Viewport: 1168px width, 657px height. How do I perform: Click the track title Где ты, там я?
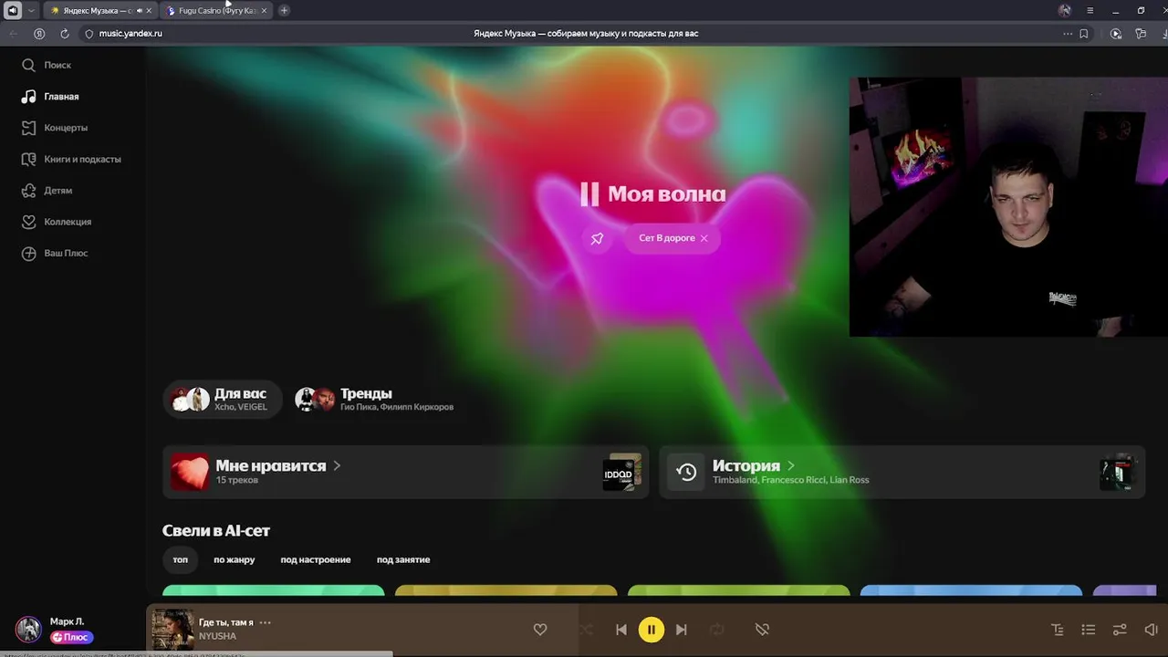coord(226,622)
